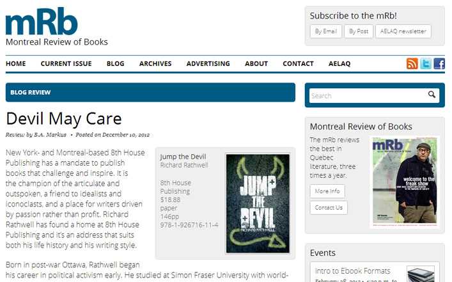Viewport: 452px width, 282px height.
Task: Click the ISBN 978-1-926716-11-4 text
Action: (x=189, y=225)
